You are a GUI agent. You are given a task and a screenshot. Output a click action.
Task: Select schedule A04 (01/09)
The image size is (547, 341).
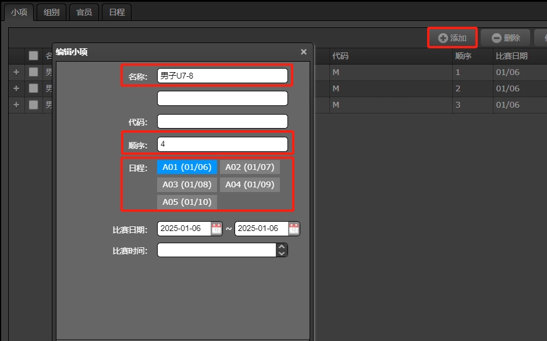[x=250, y=184]
